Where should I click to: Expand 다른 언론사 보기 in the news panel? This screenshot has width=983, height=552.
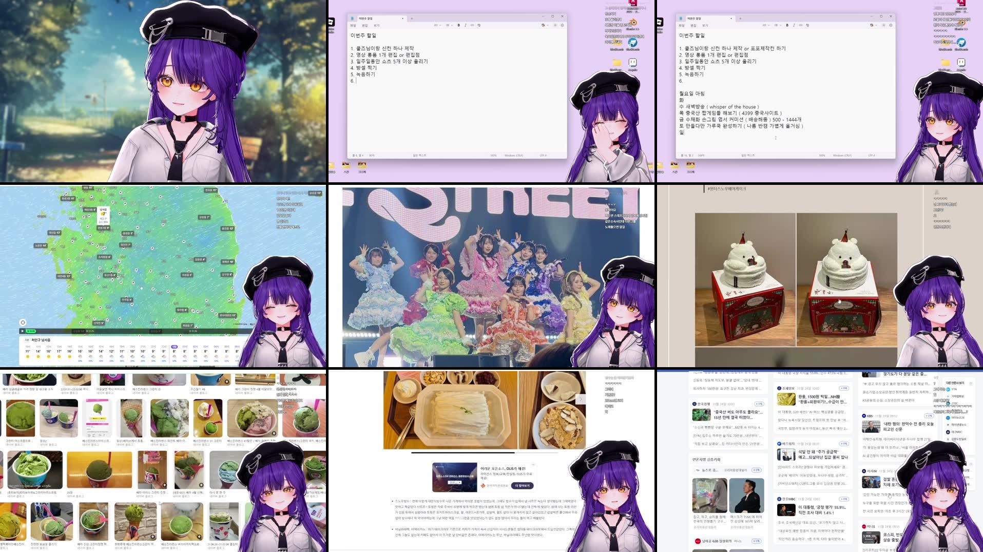pos(954,384)
